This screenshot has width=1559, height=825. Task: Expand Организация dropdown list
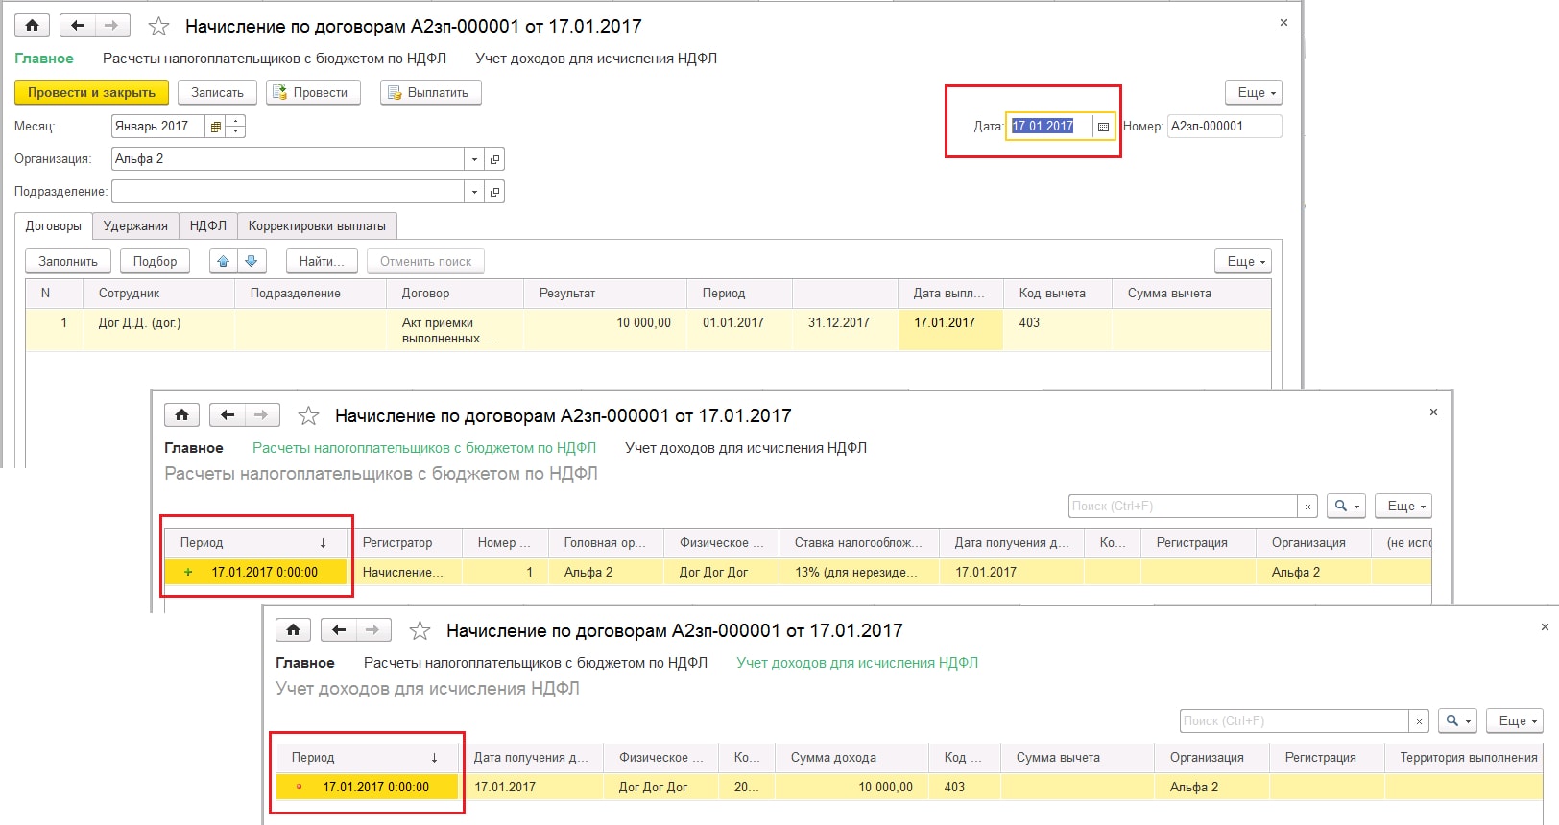[474, 159]
